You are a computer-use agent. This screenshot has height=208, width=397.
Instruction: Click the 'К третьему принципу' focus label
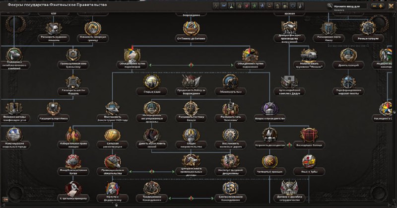click(x=73, y=199)
